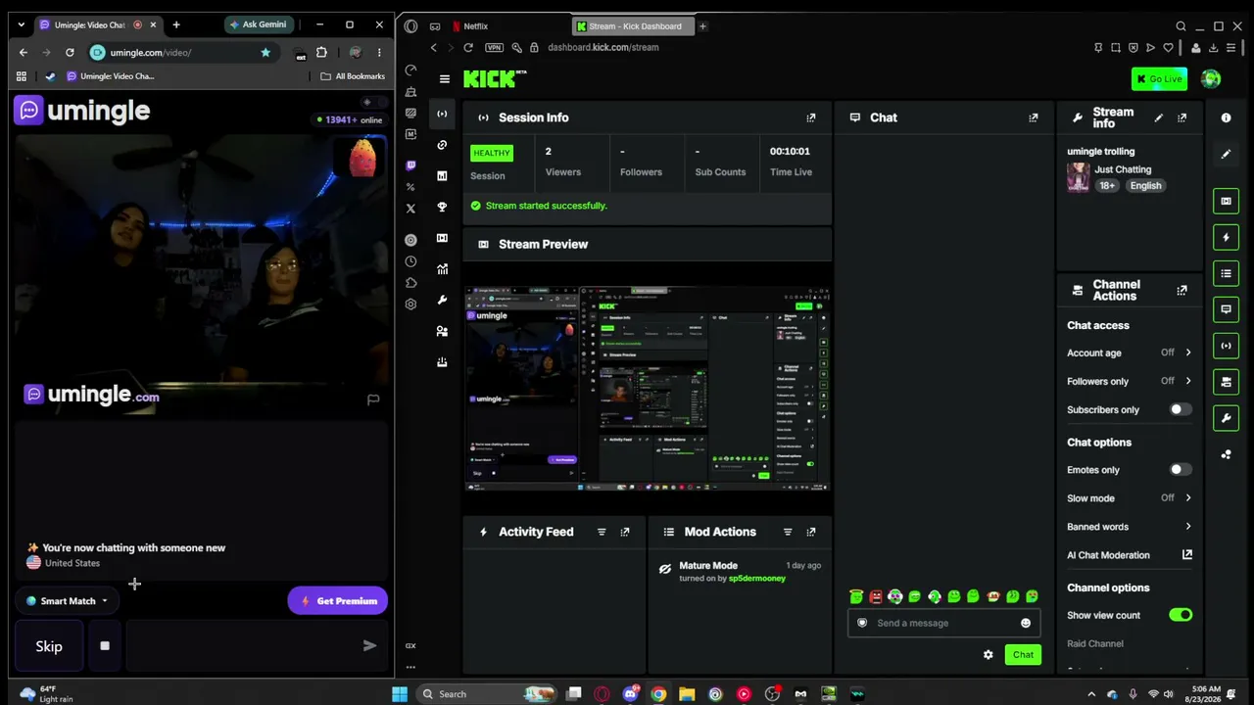
Task: Click the Get Premium button
Action: click(338, 601)
